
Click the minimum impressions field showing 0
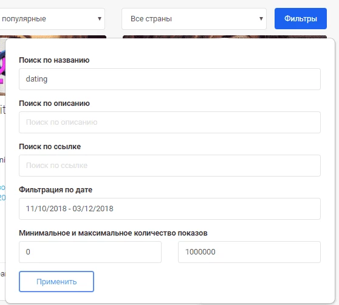[90, 252]
